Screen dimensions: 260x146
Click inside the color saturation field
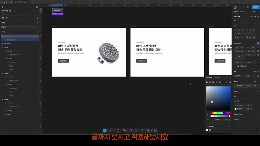click(219, 98)
